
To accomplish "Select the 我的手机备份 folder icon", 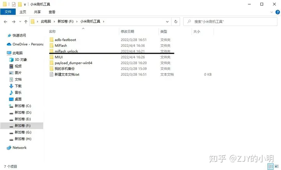I will 52,69.
